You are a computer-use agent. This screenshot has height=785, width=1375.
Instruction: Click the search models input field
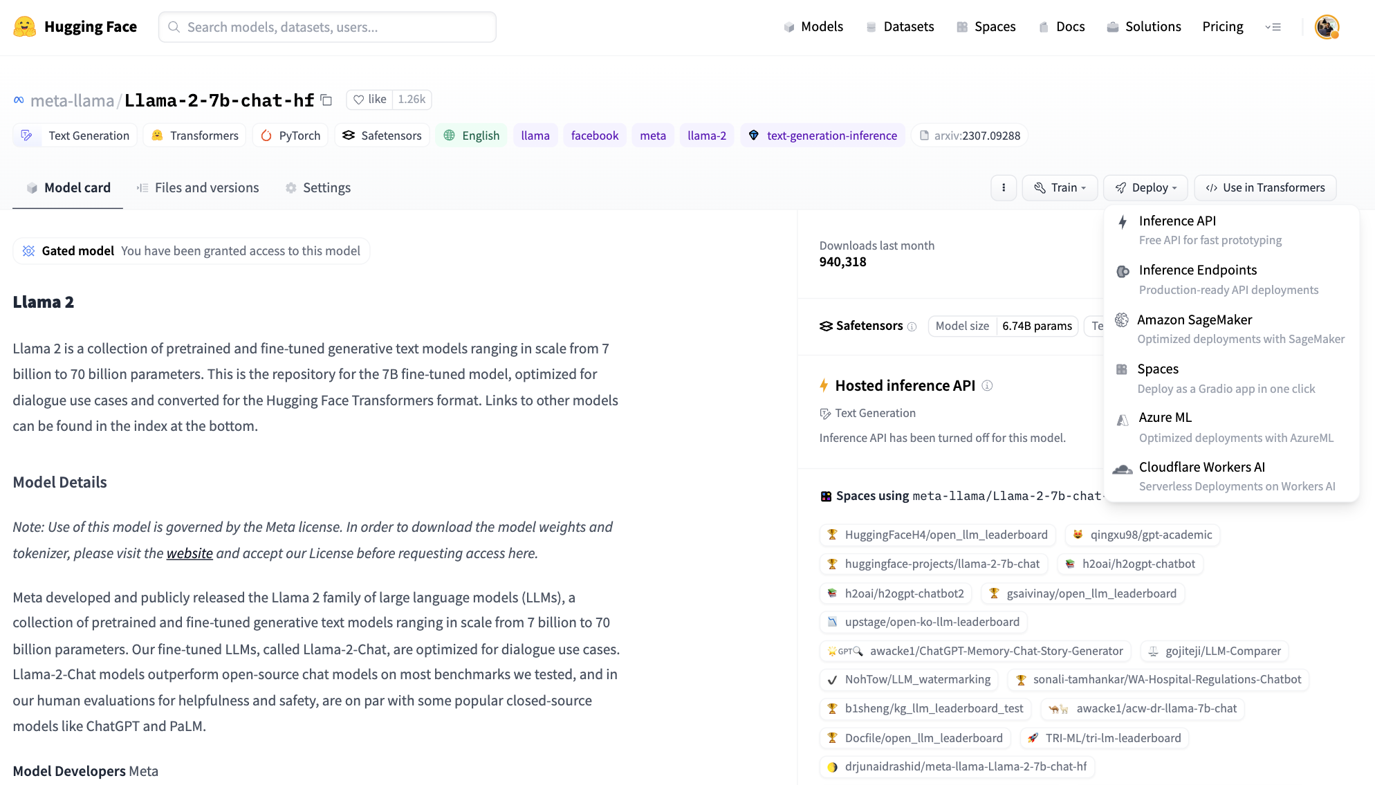327,27
